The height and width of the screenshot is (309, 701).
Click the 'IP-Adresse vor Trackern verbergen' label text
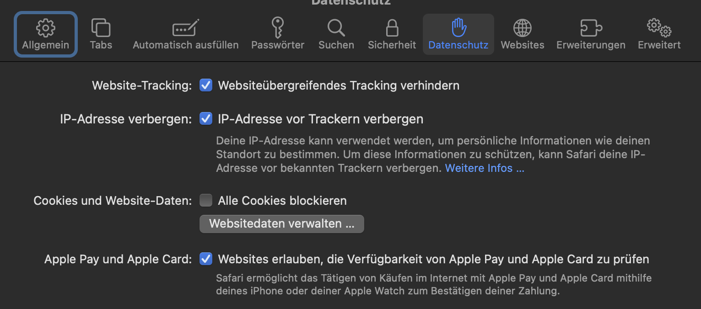(x=320, y=119)
